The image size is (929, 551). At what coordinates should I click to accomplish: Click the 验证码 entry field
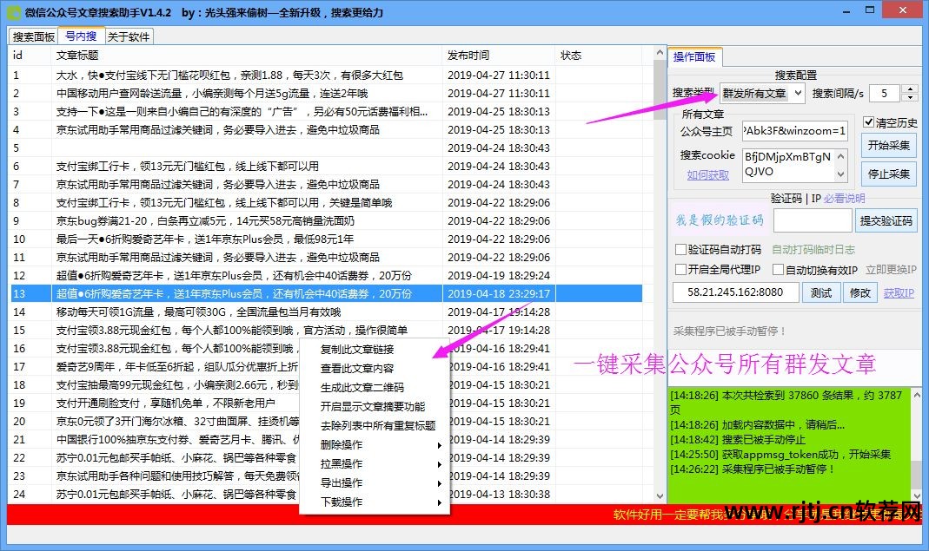[813, 220]
